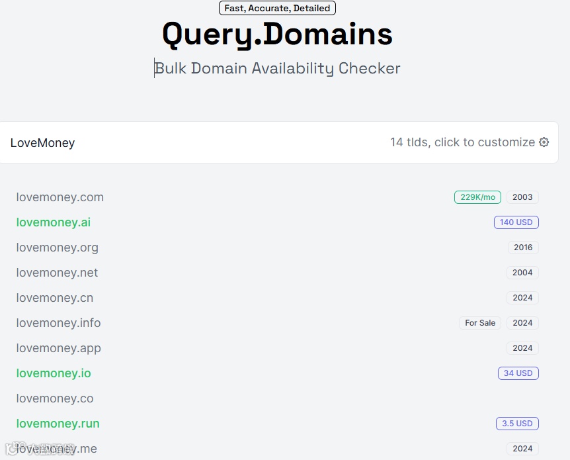Click the Query.Domains title heading

tap(277, 34)
